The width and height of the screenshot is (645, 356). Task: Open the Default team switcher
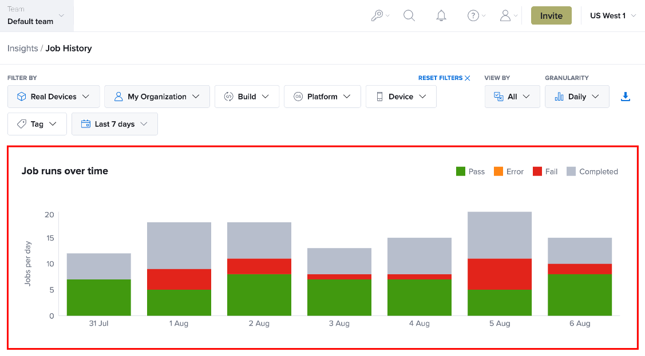tap(37, 15)
